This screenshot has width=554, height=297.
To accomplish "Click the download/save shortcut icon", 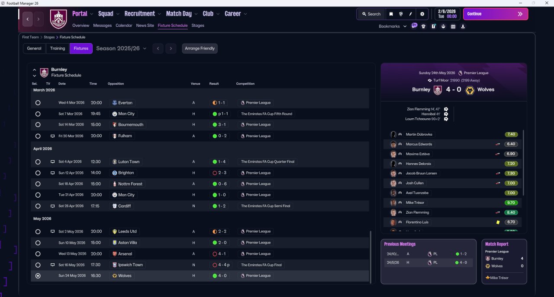I will click(x=463, y=26).
